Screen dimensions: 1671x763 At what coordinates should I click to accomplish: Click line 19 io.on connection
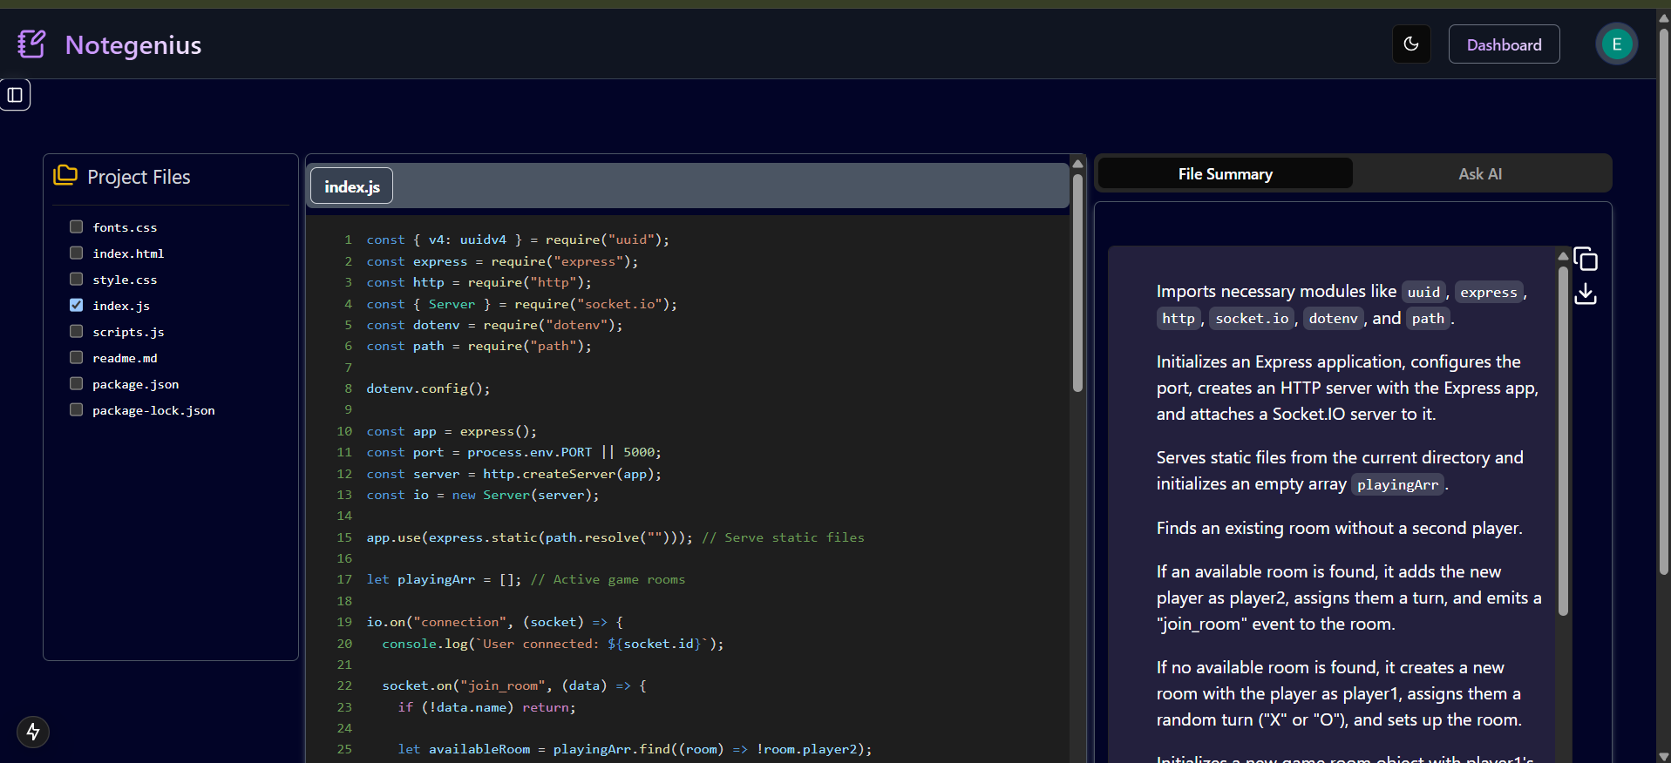pos(494,622)
